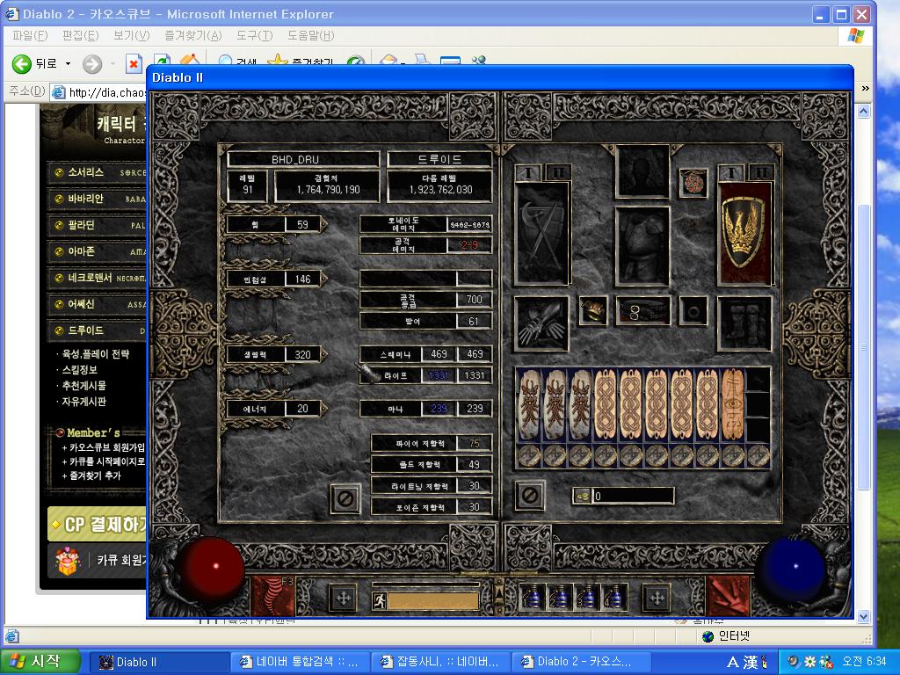Viewport: 900px width, 675px height.
Task: Toggle run/walk mode icon
Action: (x=380, y=600)
